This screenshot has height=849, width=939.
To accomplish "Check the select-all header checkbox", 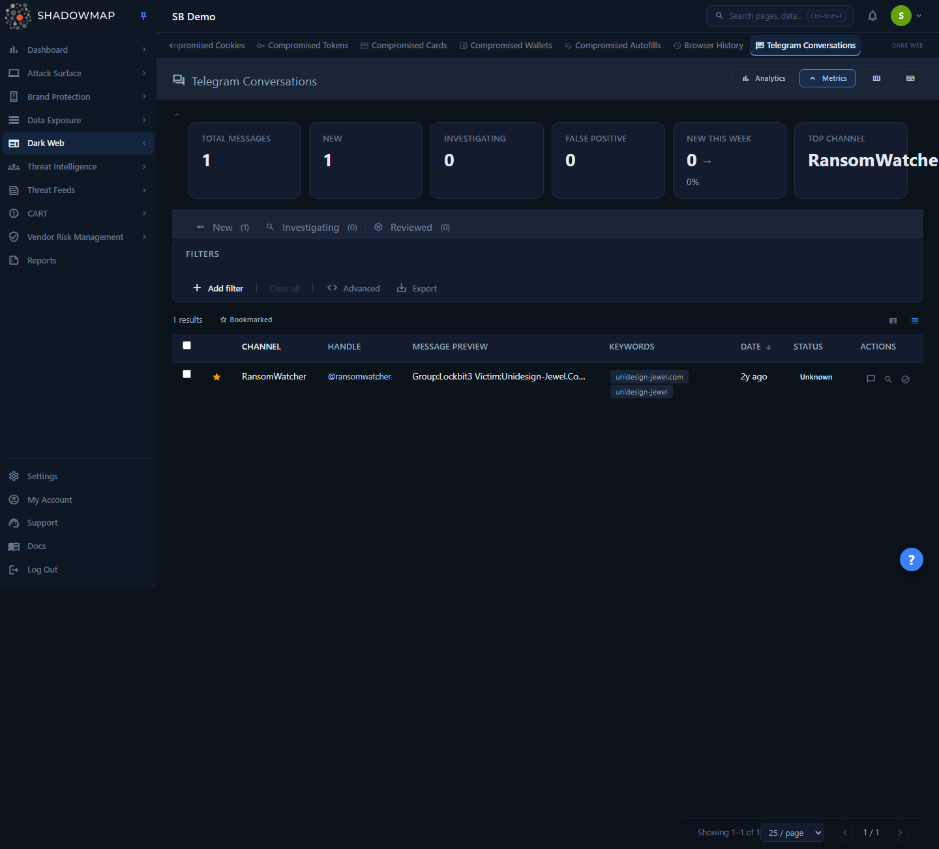I will pyautogui.click(x=186, y=346).
